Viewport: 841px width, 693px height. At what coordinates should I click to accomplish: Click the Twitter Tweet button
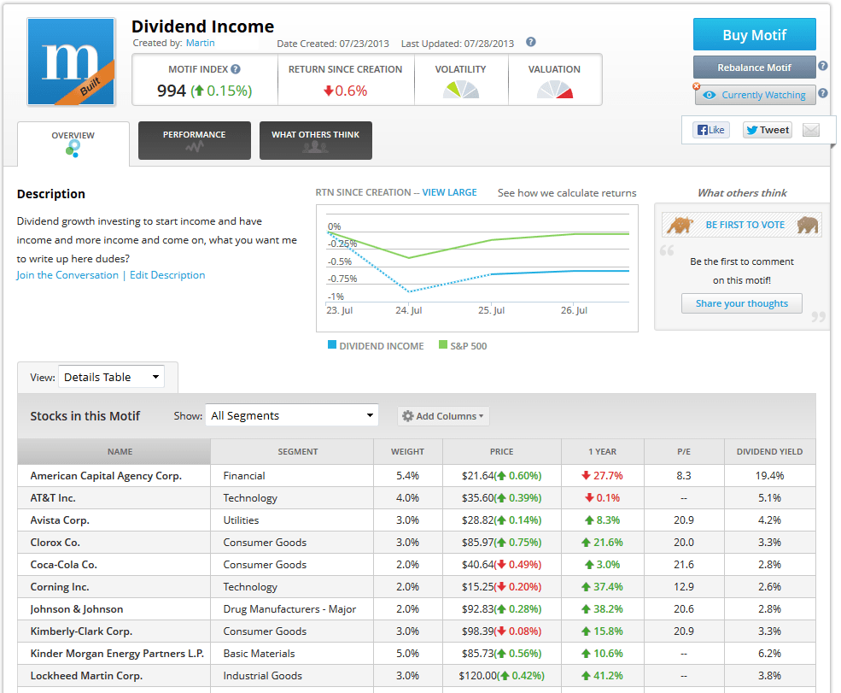(767, 130)
